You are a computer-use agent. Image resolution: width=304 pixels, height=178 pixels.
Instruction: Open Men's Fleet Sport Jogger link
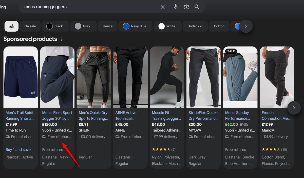57,116
